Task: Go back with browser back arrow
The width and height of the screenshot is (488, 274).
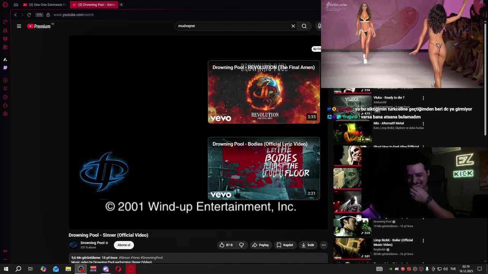Action: pos(15,15)
